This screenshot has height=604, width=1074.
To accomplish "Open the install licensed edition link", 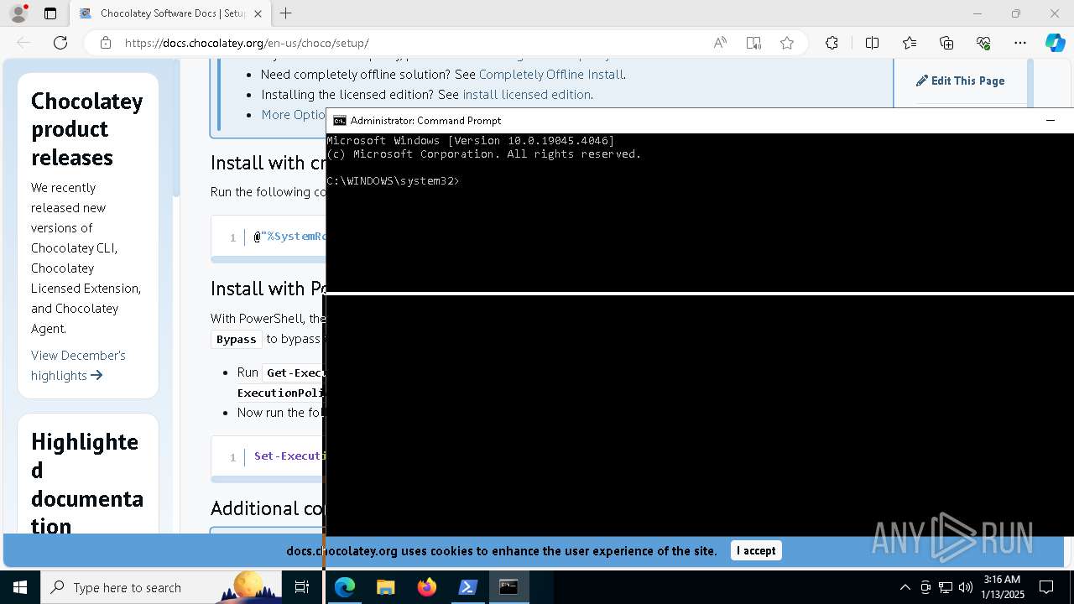I will tap(526, 95).
